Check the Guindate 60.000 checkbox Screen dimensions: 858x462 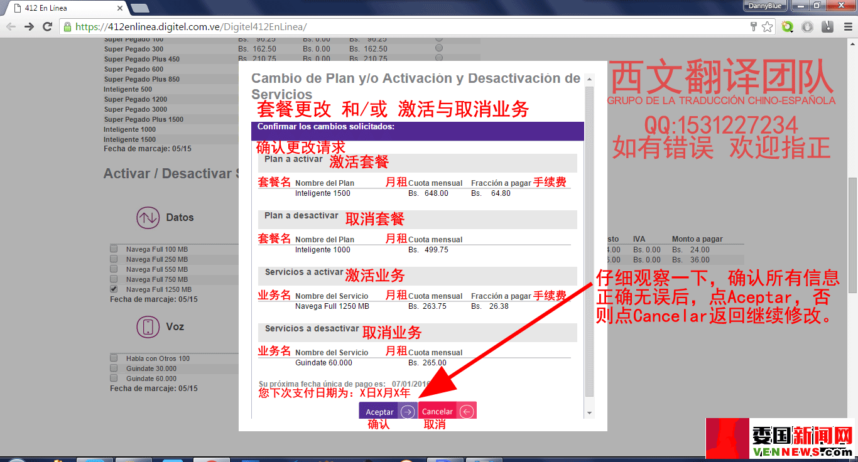[x=114, y=378]
